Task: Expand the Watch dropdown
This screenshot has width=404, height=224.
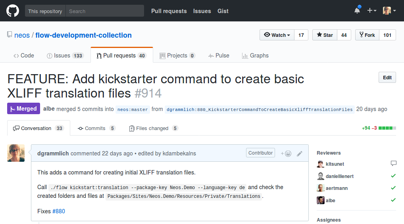Action: (277, 35)
